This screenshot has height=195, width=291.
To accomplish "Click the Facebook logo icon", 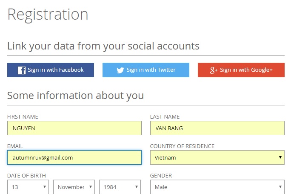I will pyautogui.click(x=22, y=70).
